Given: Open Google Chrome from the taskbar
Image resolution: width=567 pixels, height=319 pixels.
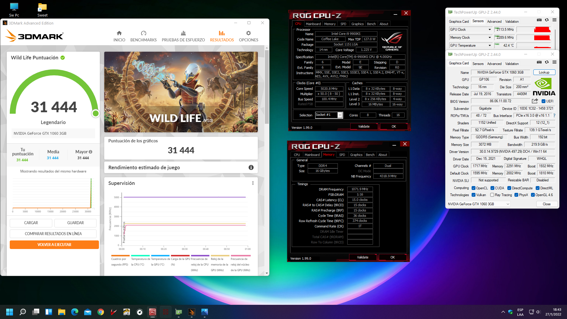Looking at the screenshot, I should click(101, 312).
